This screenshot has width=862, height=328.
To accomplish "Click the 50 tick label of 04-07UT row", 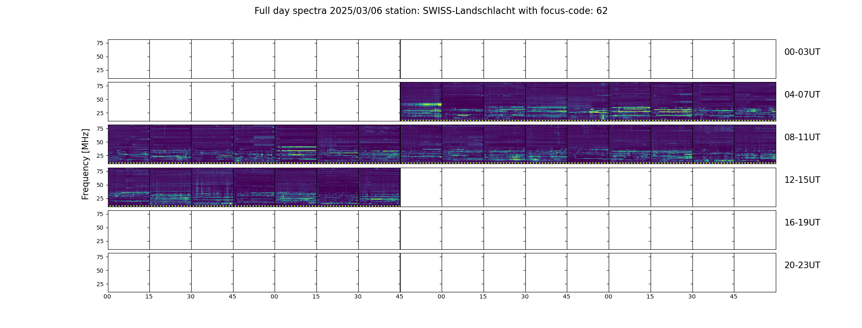I will [100, 100].
